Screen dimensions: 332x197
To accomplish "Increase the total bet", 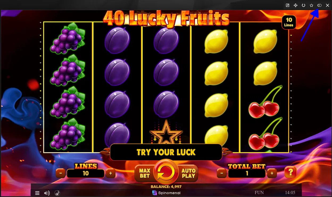I will 272,173.
